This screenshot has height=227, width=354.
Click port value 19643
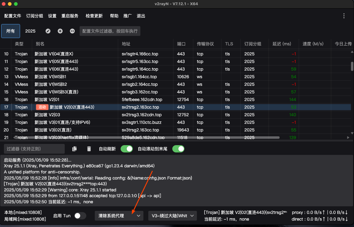(x=183, y=130)
